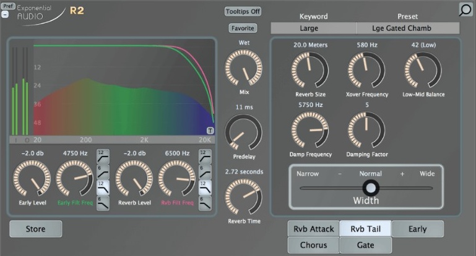Toggle the Tooltips Off button
This screenshot has height=256, width=476.
[x=243, y=11]
